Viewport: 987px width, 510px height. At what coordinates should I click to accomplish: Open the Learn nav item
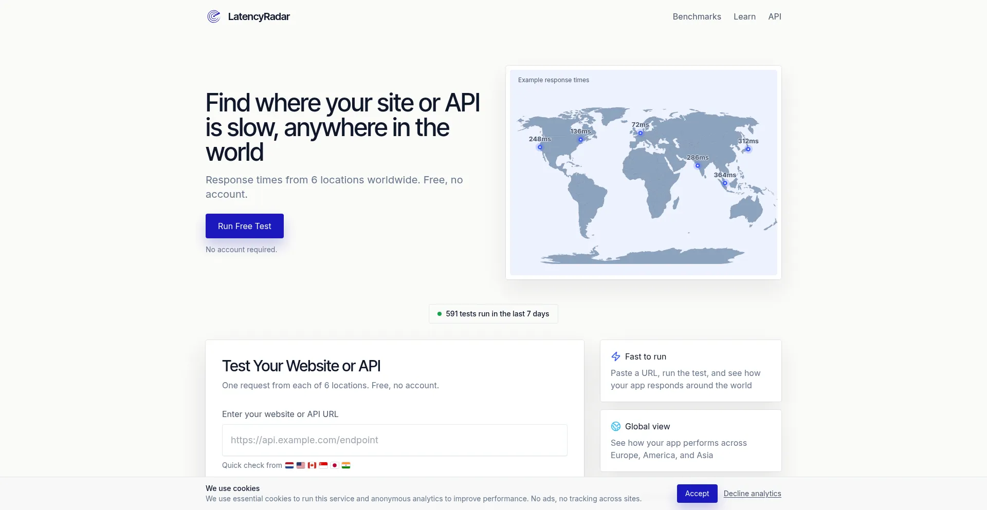[744, 16]
